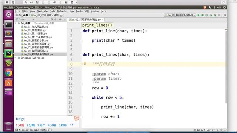Click Scroll from Source icon in Project panel
The width and height of the screenshot is (237, 133).
click(52, 20)
